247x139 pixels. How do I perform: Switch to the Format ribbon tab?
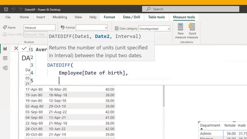pos(109,17)
